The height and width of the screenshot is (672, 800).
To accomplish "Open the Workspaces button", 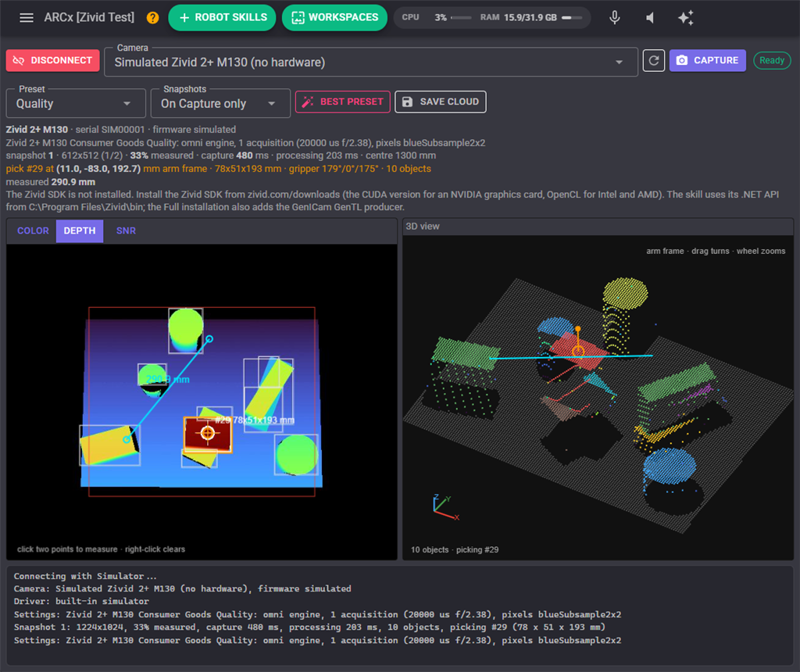I will [x=334, y=17].
